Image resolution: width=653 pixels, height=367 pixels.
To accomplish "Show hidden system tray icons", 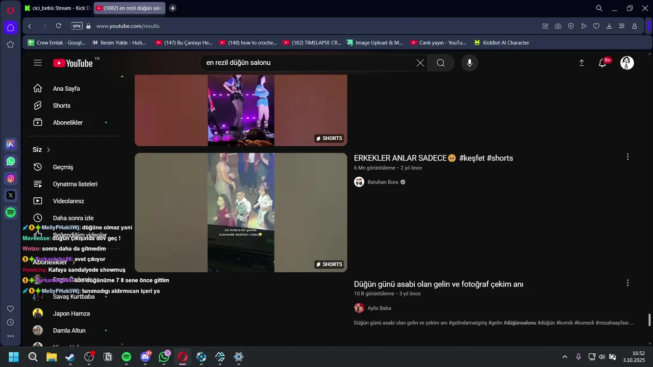I will pyautogui.click(x=565, y=357).
